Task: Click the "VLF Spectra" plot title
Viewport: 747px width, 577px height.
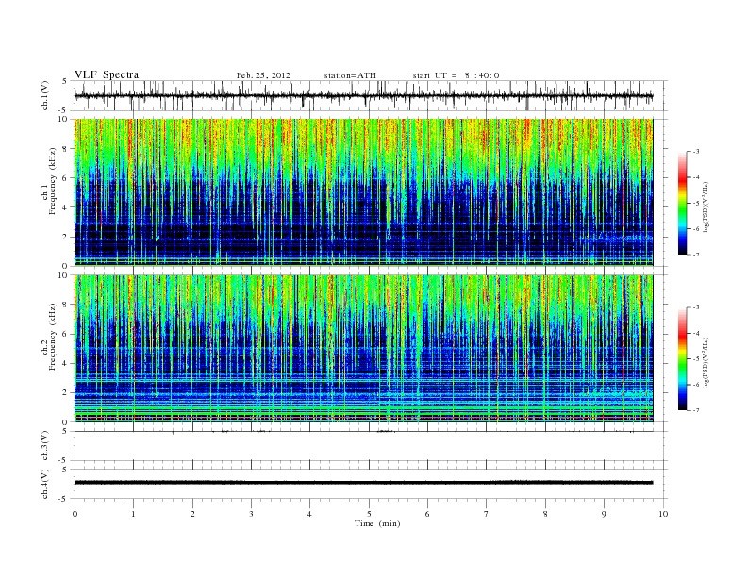Action: tap(107, 74)
